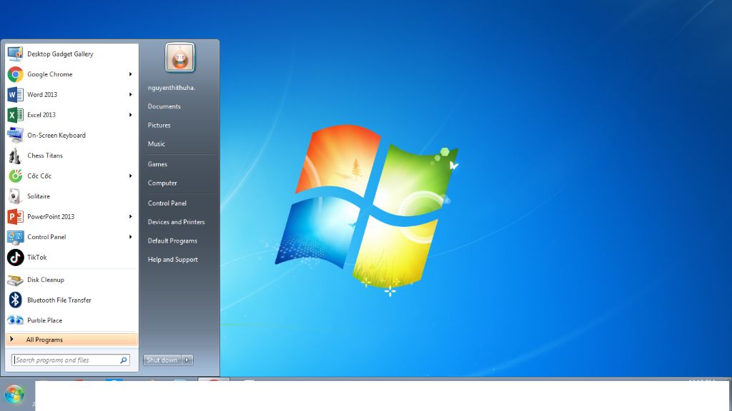Viewport: 732px width, 411px height.
Task: Show All Programs list
Action: 72,340
